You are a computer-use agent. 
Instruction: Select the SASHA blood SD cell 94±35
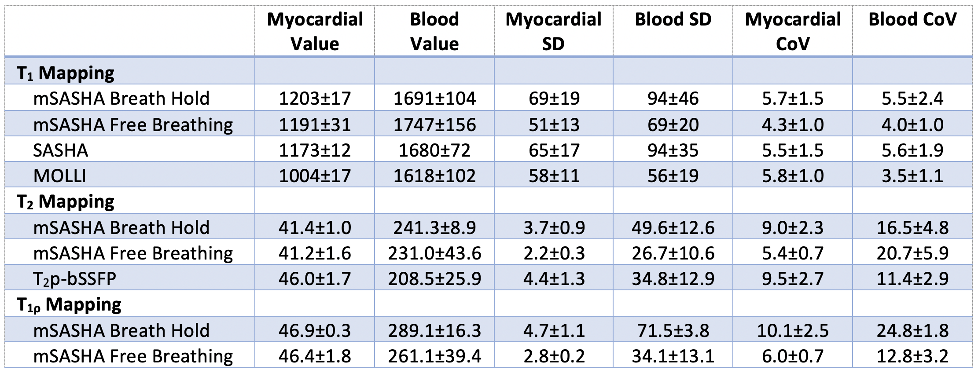tap(673, 150)
